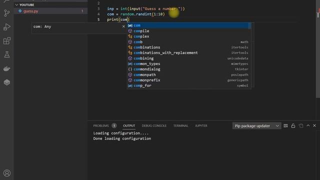
Task: Clear the output panel
Action: tap(285, 125)
